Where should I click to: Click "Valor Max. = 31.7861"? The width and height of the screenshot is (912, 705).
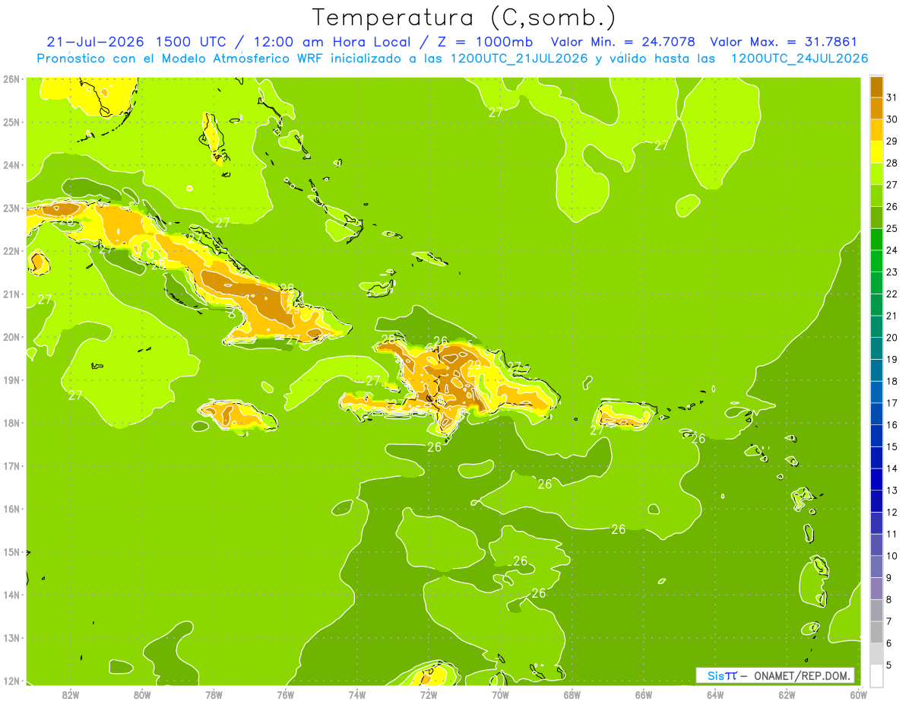[x=784, y=42]
